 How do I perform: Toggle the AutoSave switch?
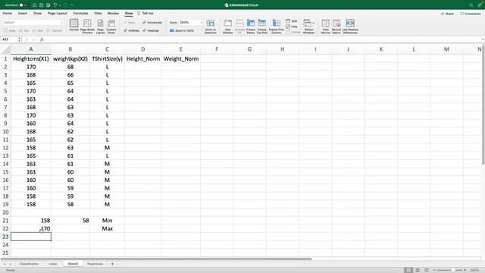[x=23, y=5]
